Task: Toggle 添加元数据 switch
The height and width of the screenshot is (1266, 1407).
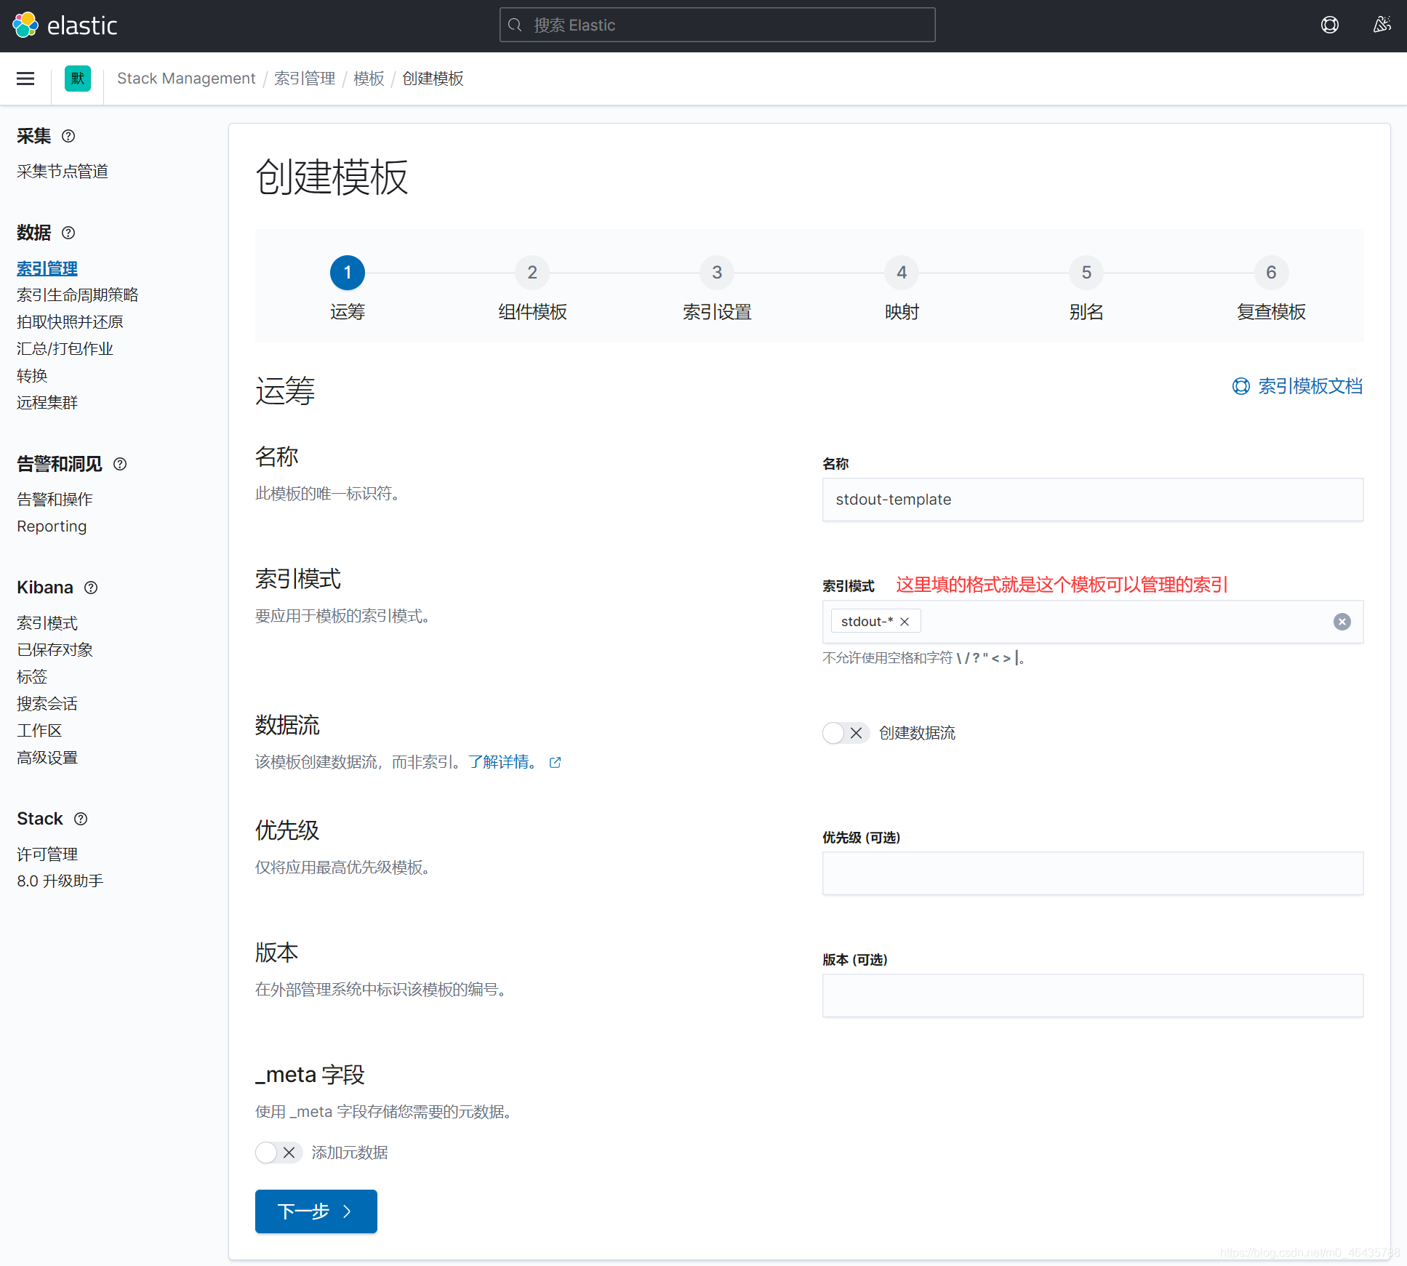Action: (278, 1153)
